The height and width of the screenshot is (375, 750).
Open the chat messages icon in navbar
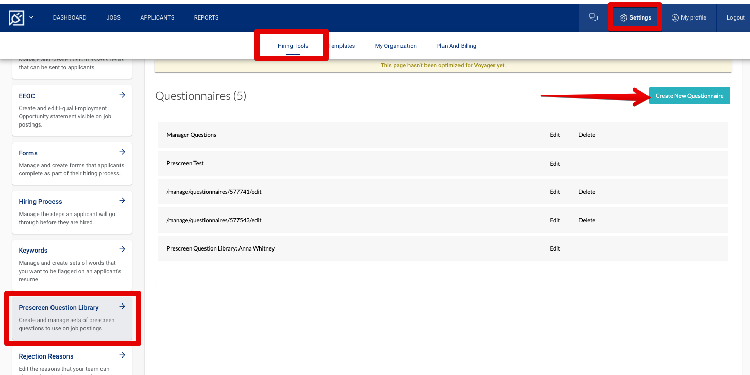tap(593, 17)
